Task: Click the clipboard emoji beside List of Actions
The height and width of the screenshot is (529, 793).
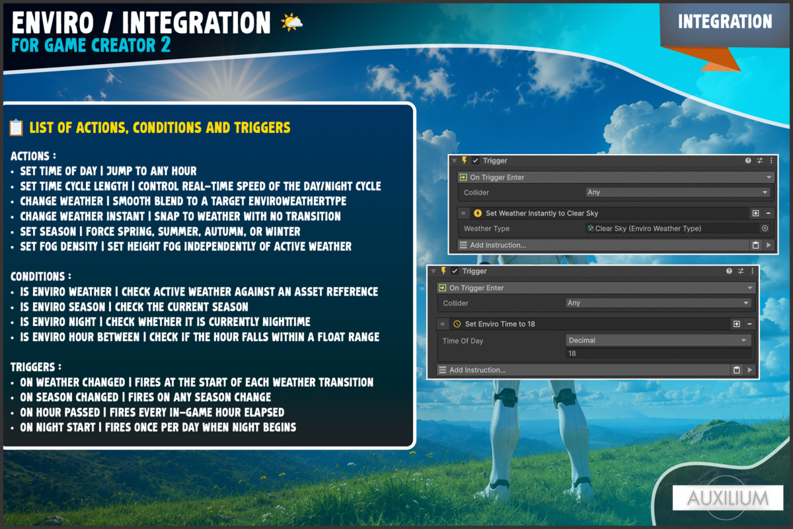Action: 16,128
